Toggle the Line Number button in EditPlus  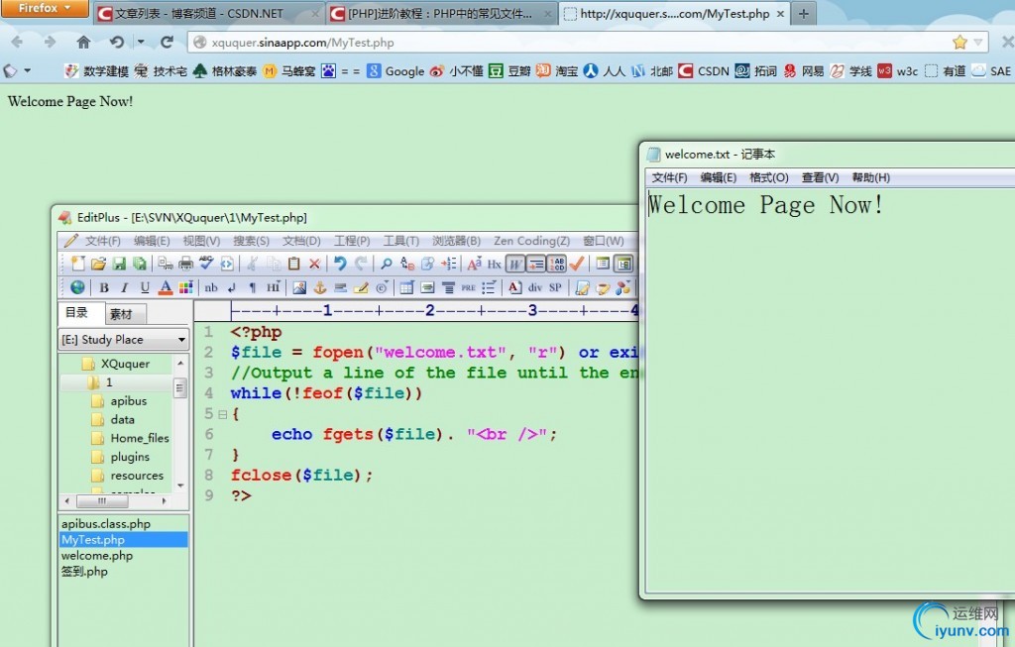tap(557, 264)
